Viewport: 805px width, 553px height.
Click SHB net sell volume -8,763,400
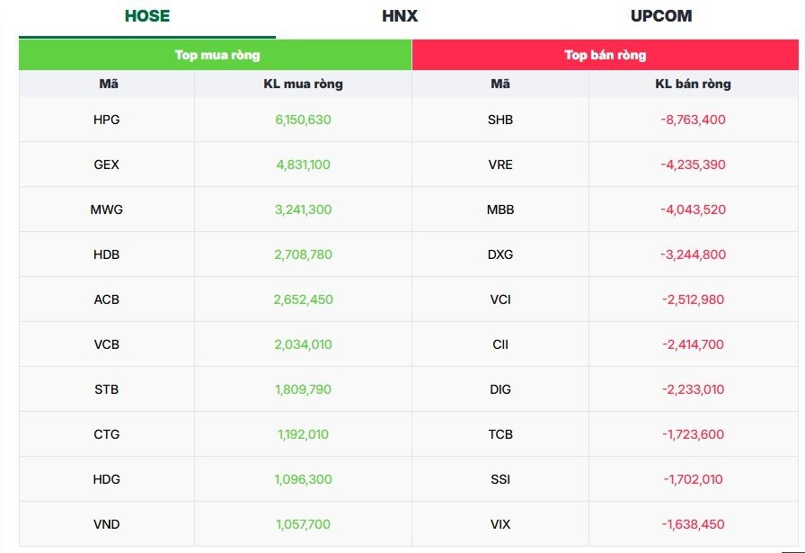[693, 120]
